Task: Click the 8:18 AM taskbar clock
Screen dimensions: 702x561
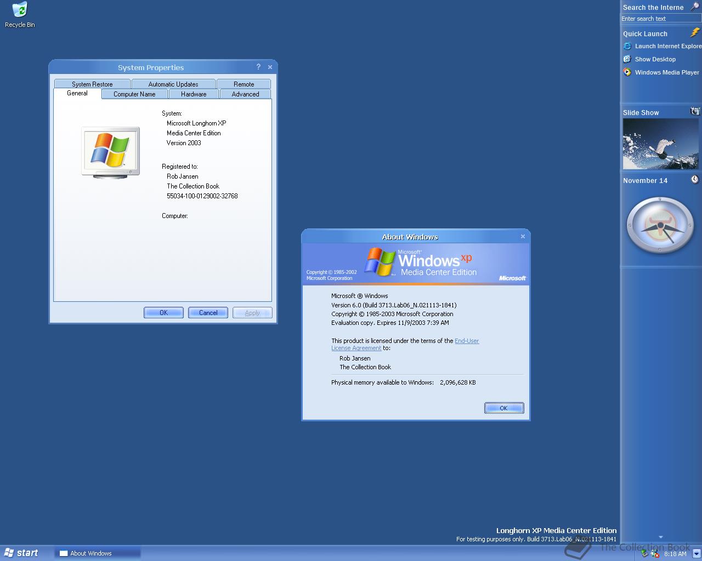Action: pos(675,554)
